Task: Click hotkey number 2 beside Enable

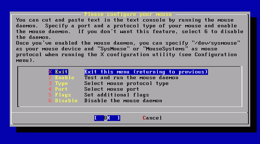Action: 50,78
